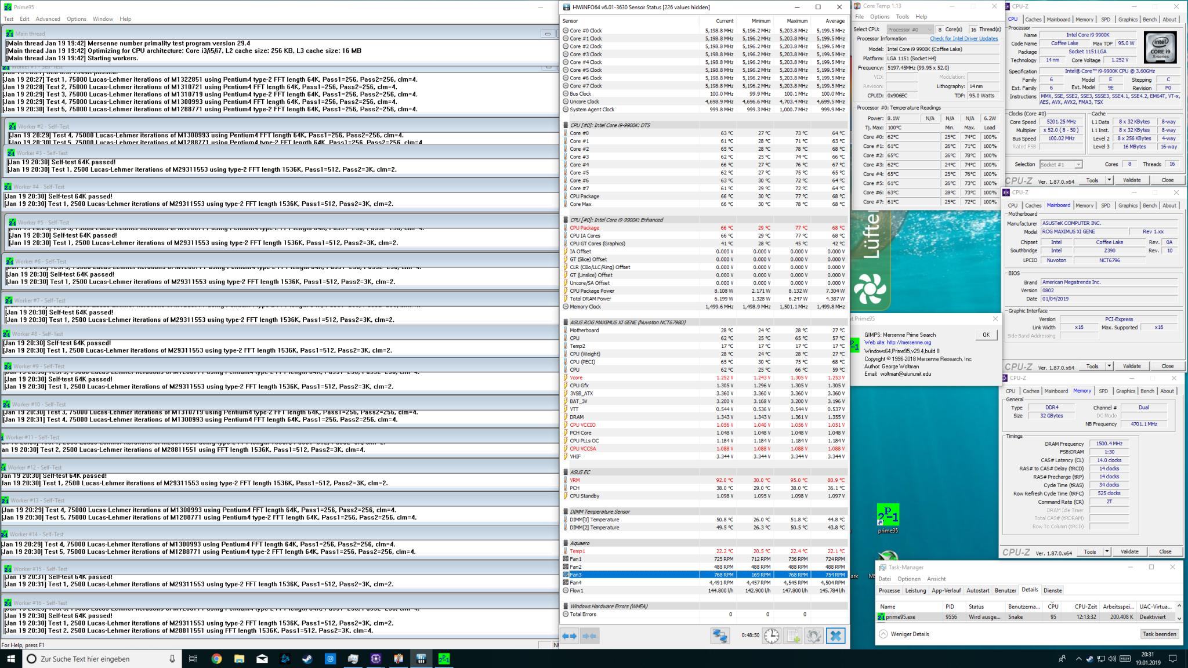The width and height of the screenshot is (1188, 668).
Task: Click Windows search text field
Action: pyautogui.click(x=102, y=659)
